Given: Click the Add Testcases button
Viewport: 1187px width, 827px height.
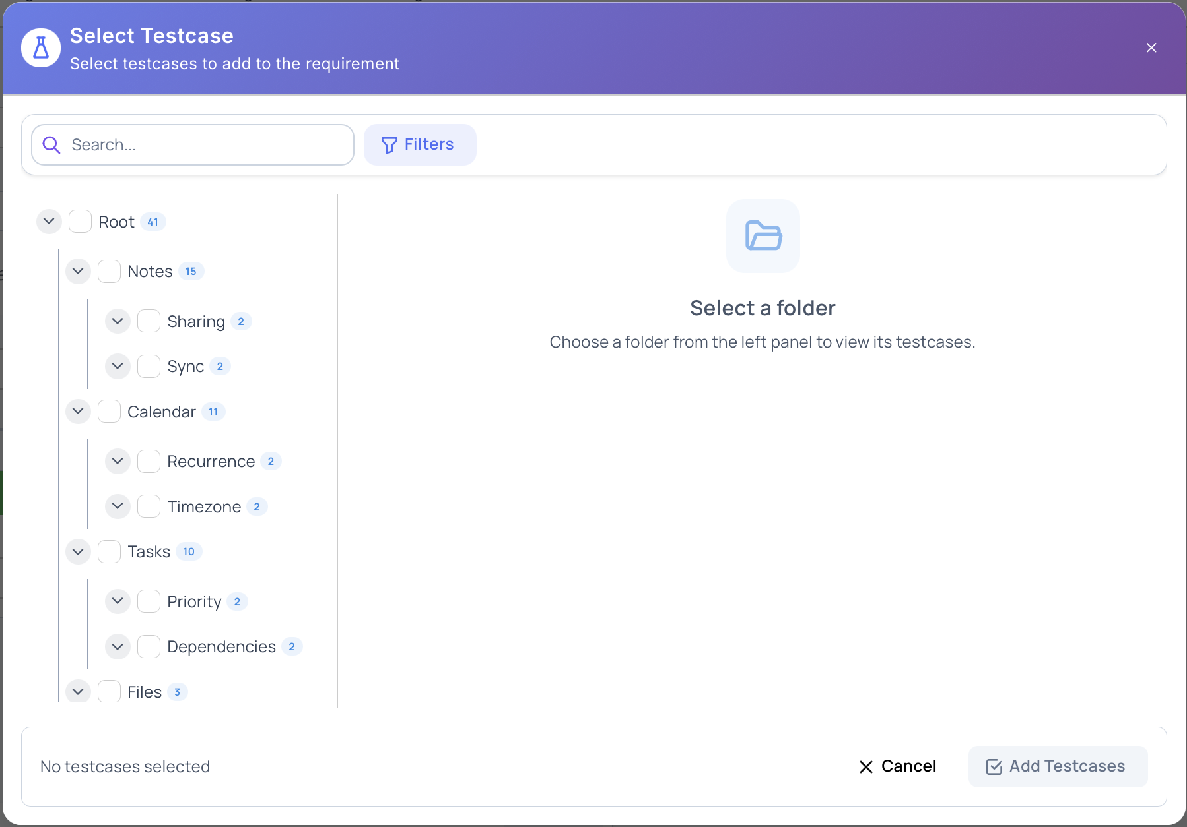Looking at the screenshot, I should [1057, 766].
